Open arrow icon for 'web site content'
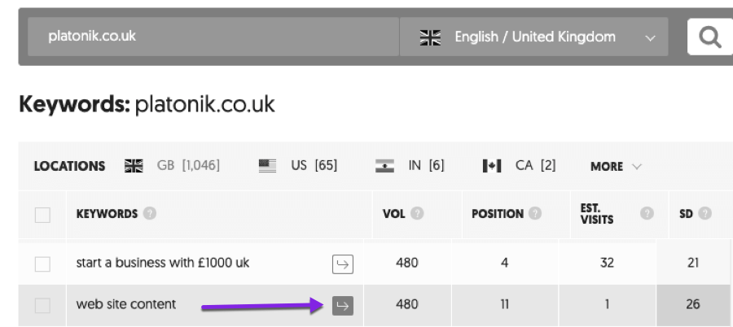Viewport: 733px width, 327px height. point(343,305)
